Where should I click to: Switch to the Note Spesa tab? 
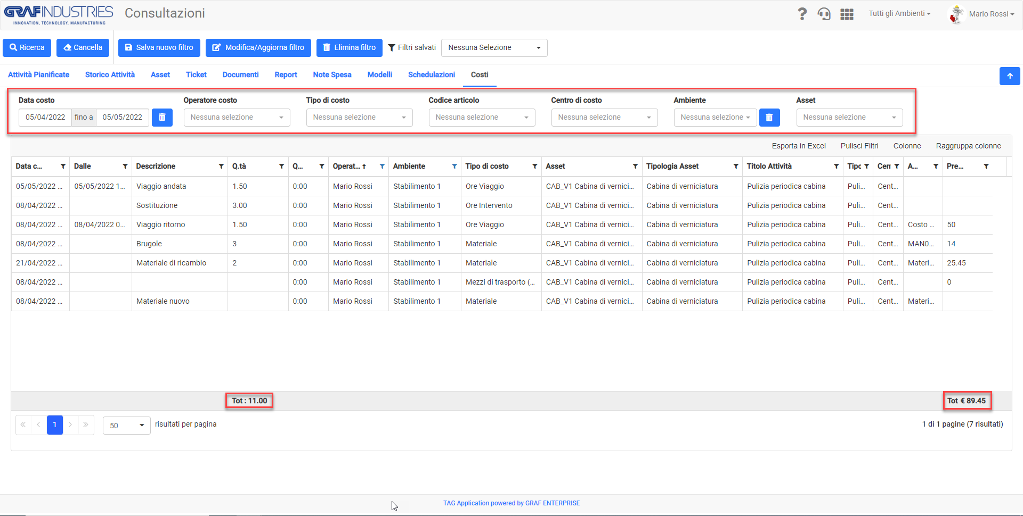tap(332, 75)
